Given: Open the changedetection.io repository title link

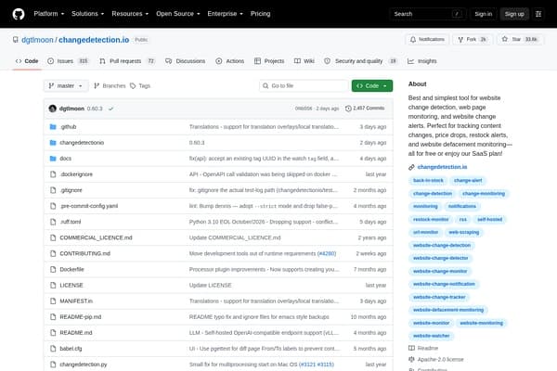Looking at the screenshot, I should (94, 40).
